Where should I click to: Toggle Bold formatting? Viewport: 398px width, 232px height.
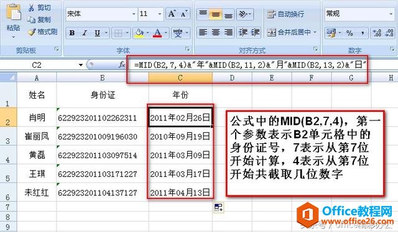[x=72, y=33]
